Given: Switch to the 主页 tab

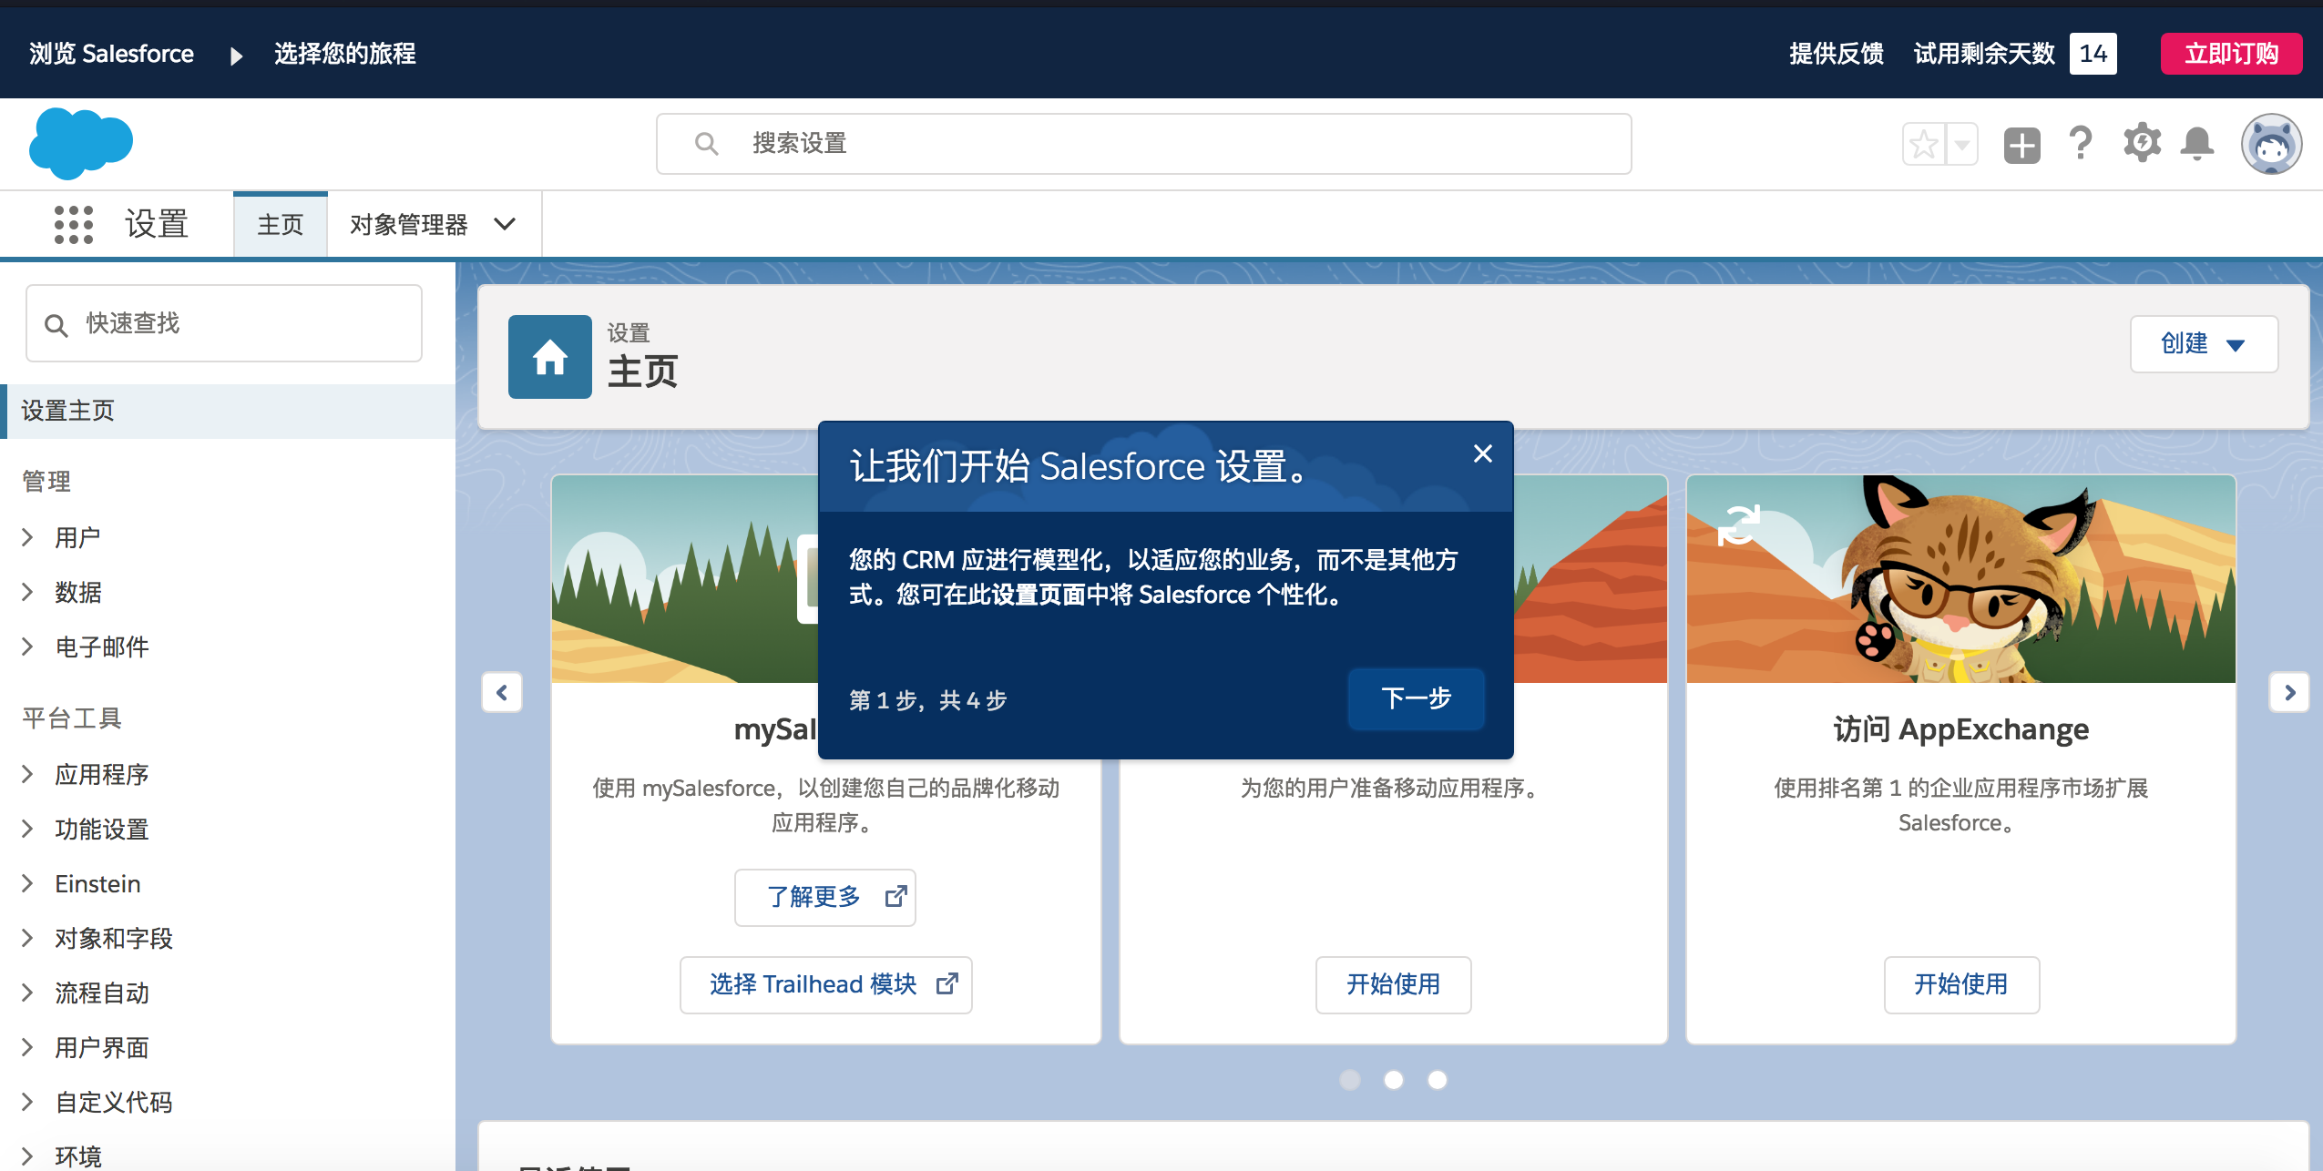Looking at the screenshot, I should click(x=281, y=224).
